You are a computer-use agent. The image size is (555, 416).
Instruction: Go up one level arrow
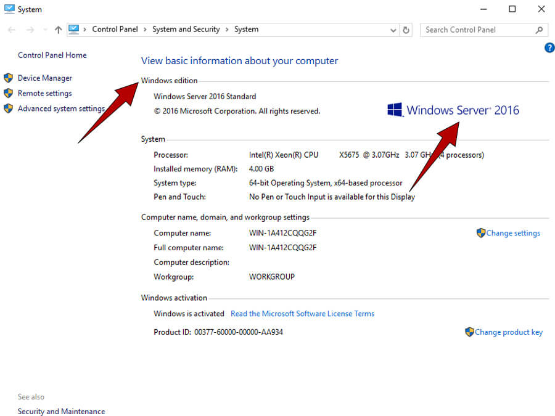pos(58,30)
